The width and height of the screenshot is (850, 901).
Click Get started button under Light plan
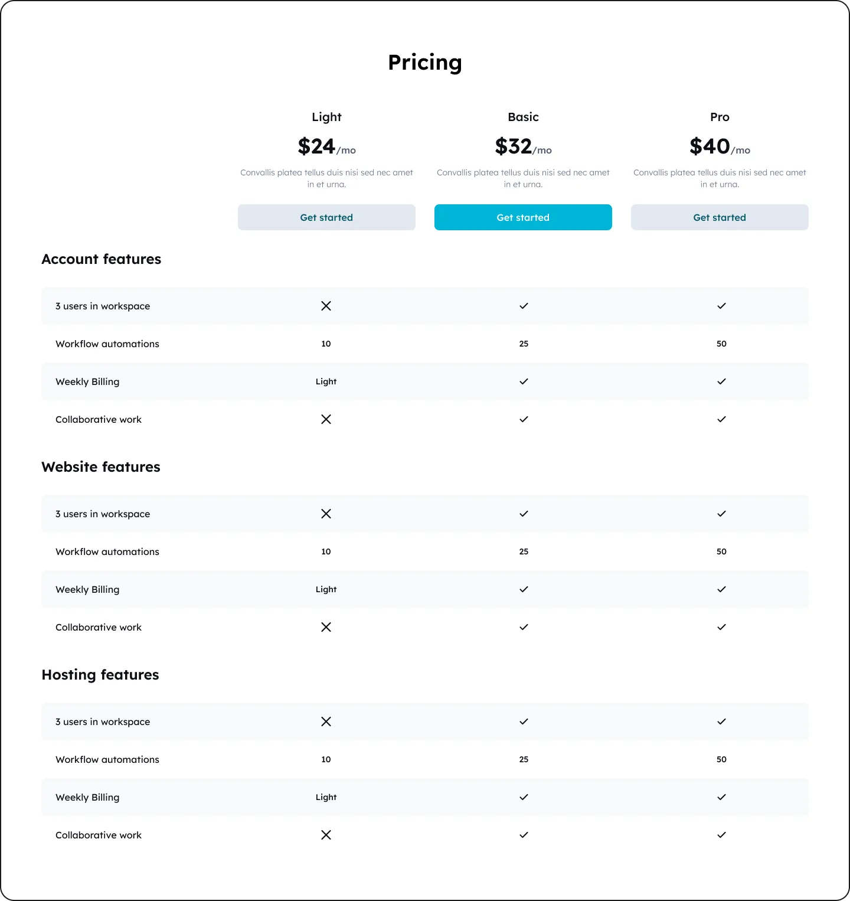click(x=326, y=217)
